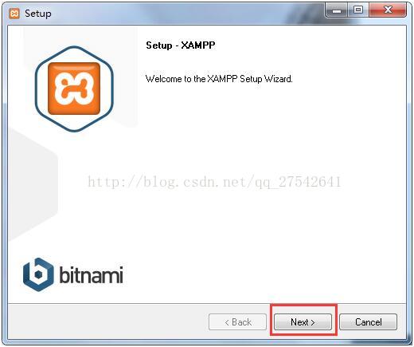Click the greyed-out < Back button
The height and width of the screenshot is (347, 414).
pyautogui.click(x=237, y=321)
